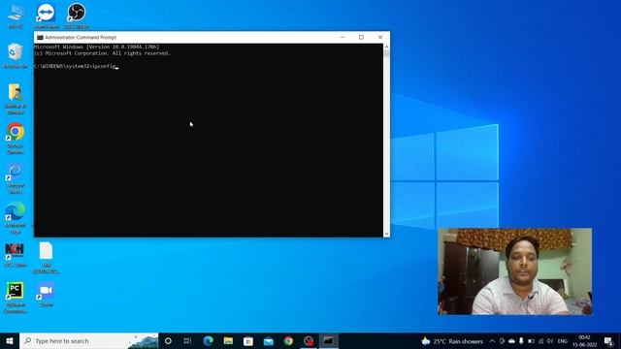
Task: Click the microphone tray icon
Action: (521, 341)
